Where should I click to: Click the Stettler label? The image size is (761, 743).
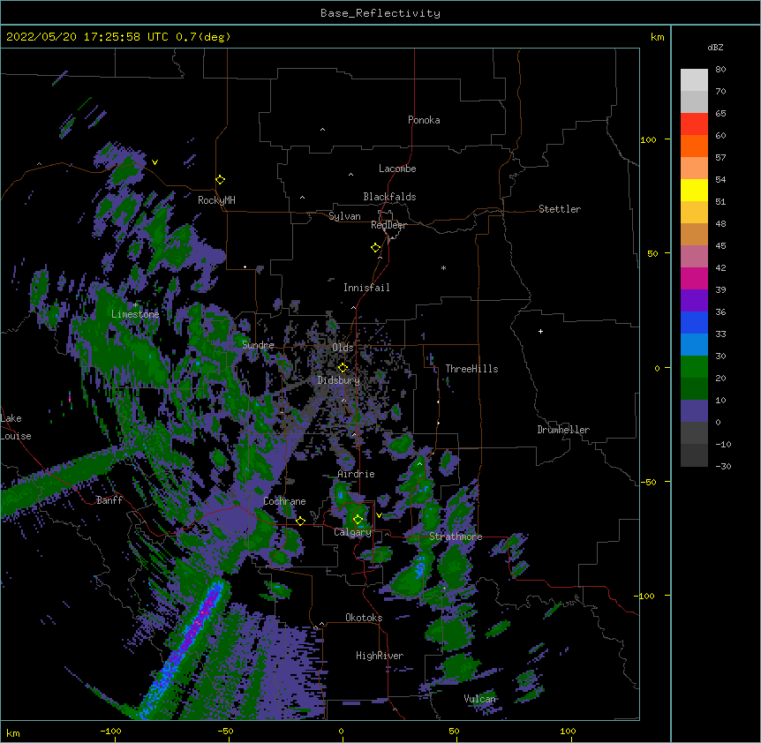(559, 209)
